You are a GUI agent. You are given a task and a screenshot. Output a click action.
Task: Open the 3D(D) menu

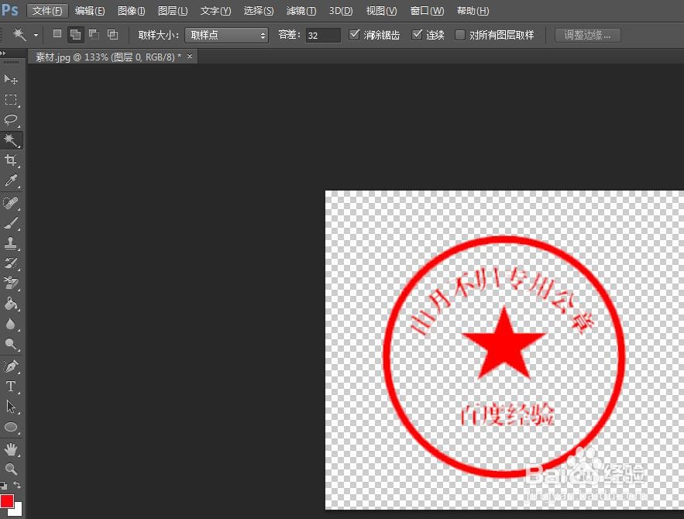[341, 11]
